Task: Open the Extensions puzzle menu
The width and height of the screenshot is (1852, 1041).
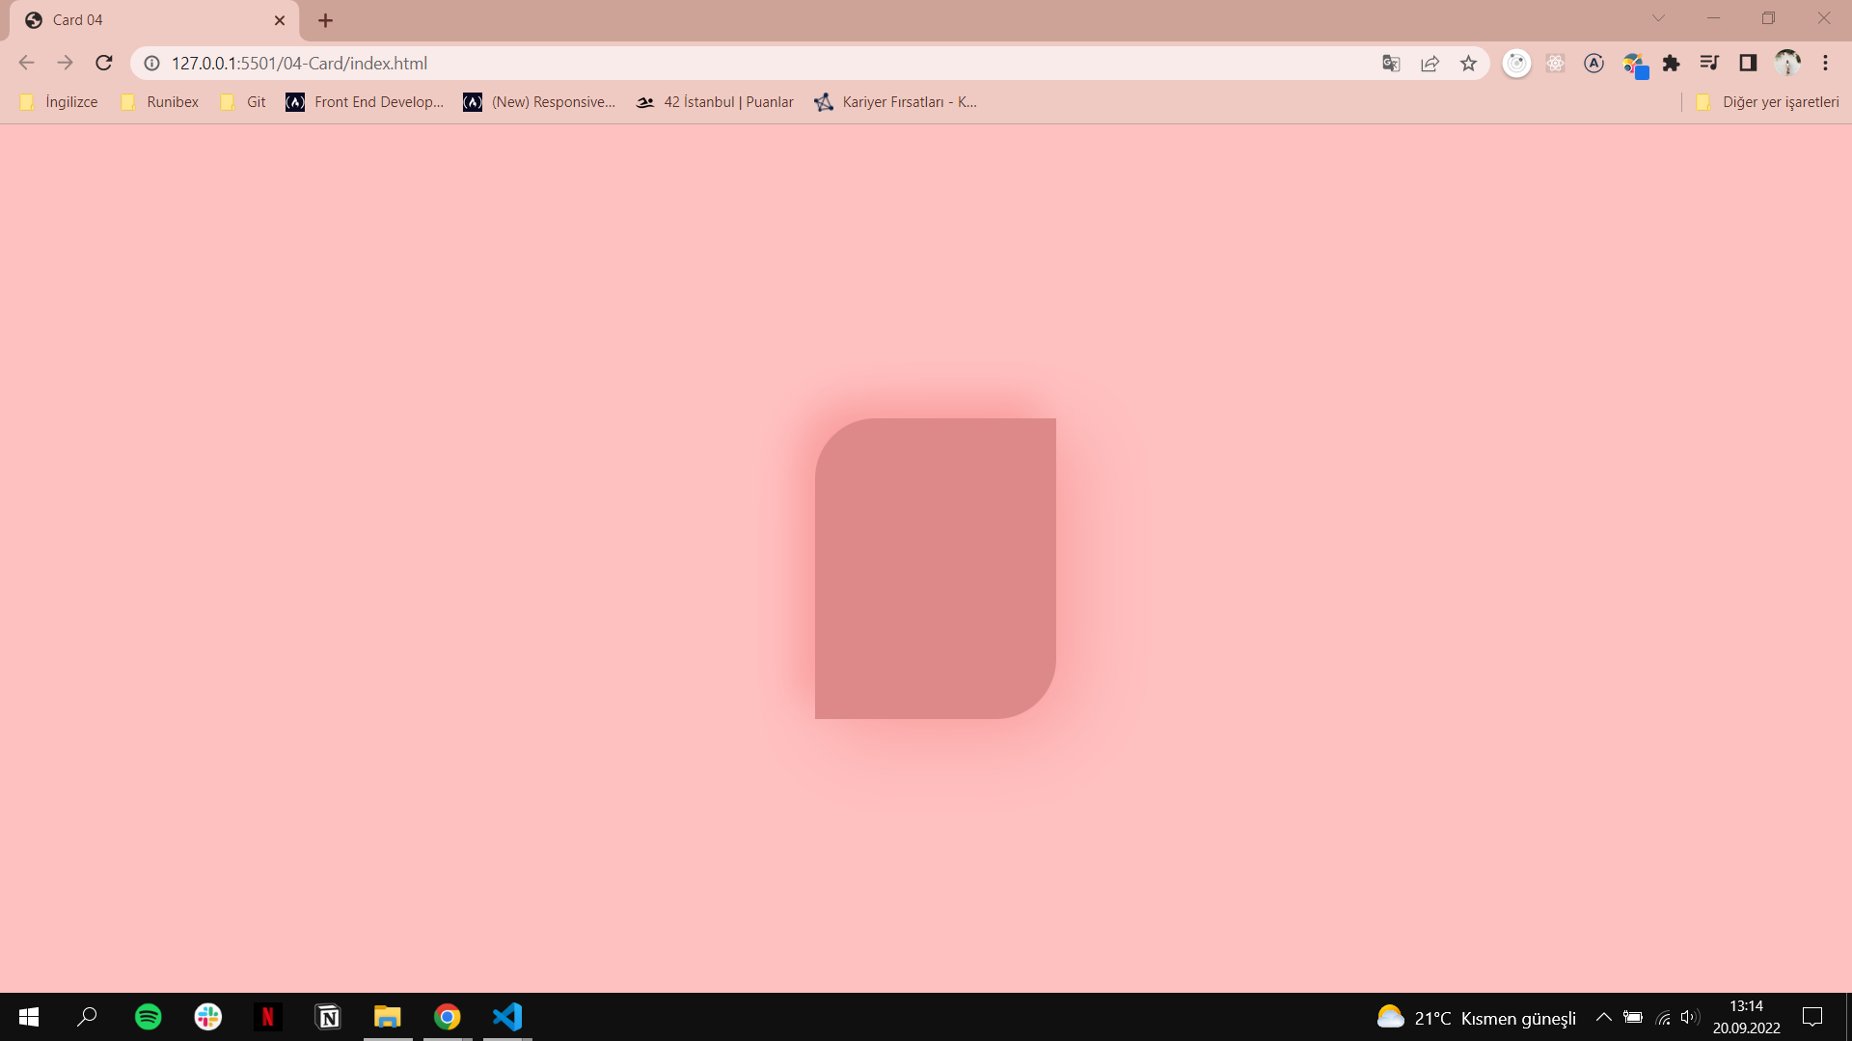Action: 1672,63
